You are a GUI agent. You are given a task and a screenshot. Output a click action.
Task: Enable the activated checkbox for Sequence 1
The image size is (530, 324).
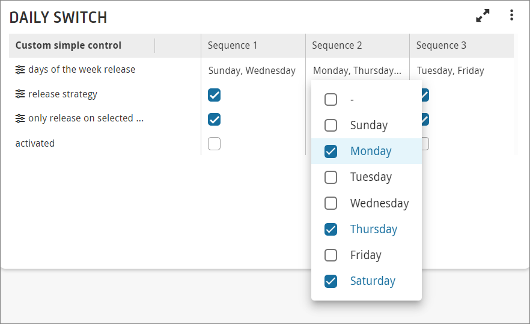[215, 144]
